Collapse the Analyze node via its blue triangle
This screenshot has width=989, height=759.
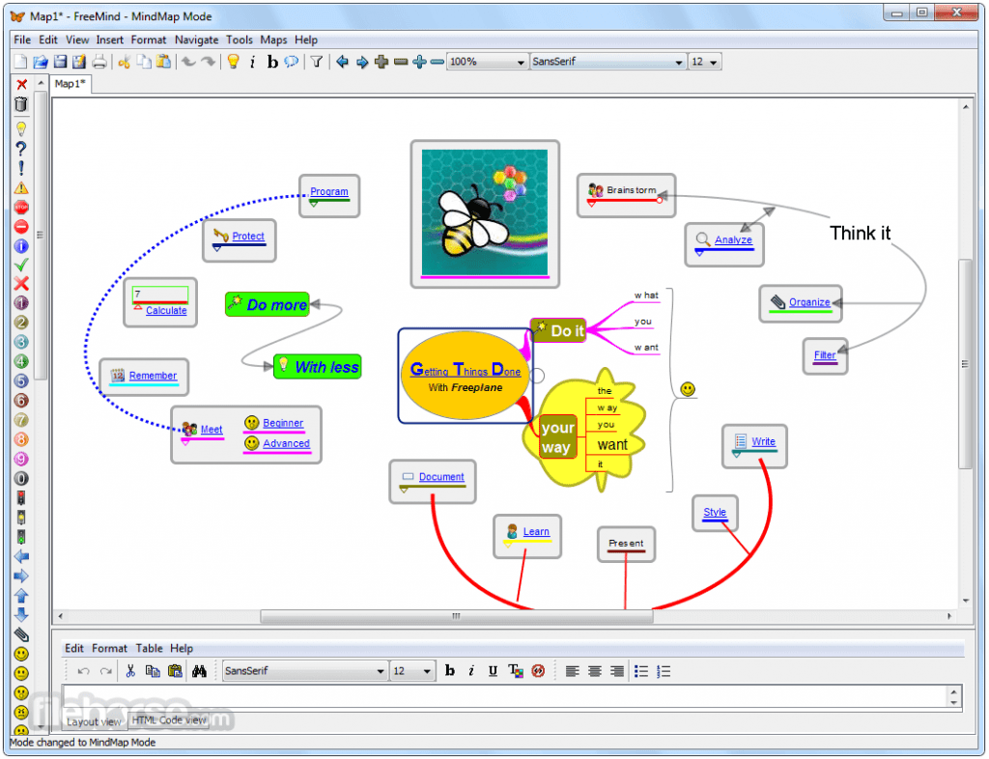click(699, 253)
